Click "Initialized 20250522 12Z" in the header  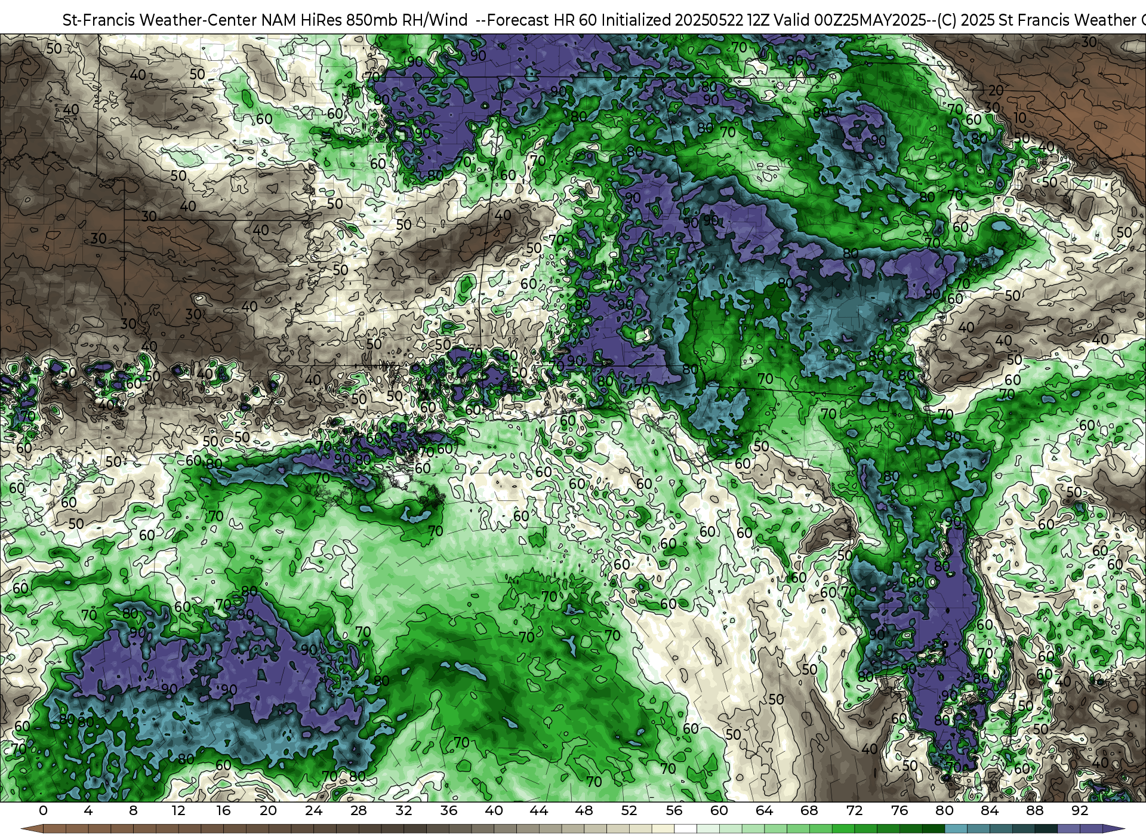(685, 20)
